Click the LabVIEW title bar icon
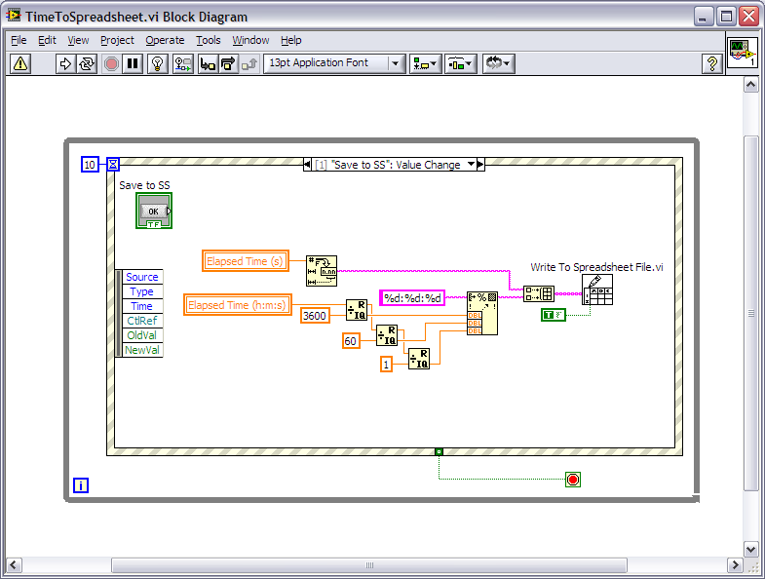The height and width of the screenshot is (579, 765). pyautogui.click(x=14, y=16)
